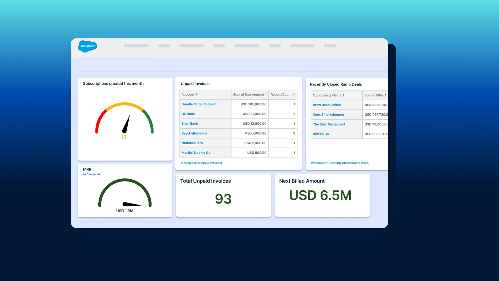Viewport: 499px width, 281px height.
Task: Sort by Sum of MRR column
Action: tap(375, 95)
